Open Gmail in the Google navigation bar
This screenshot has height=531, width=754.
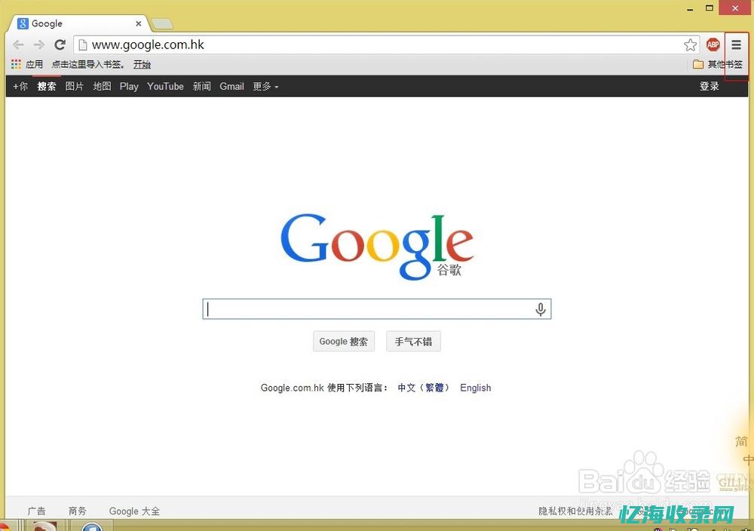pyautogui.click(x=231, y=86)
